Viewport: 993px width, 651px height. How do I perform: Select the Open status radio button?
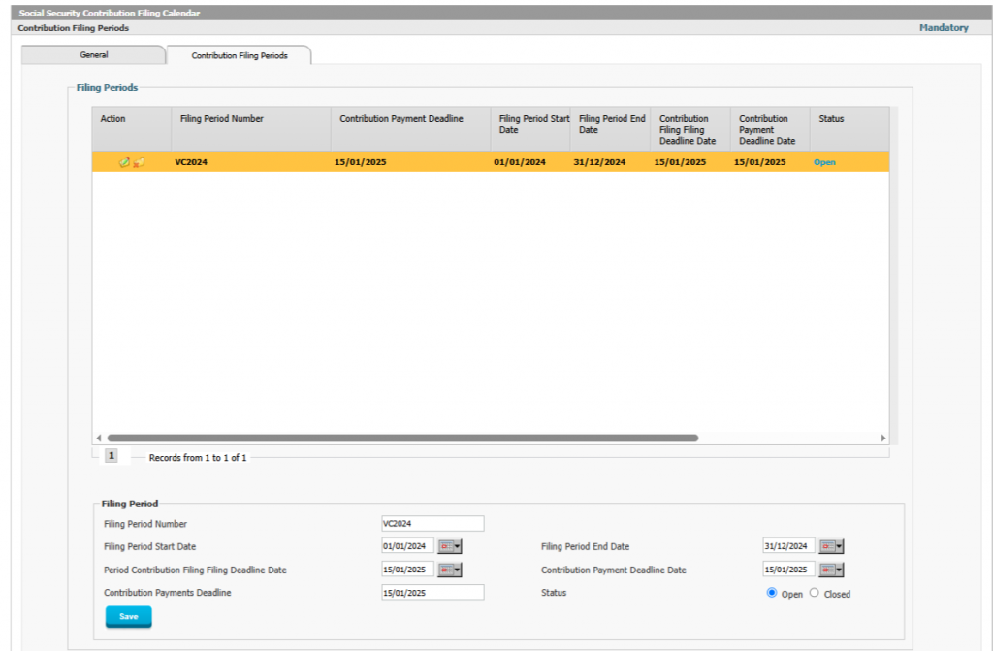(771, 593)
